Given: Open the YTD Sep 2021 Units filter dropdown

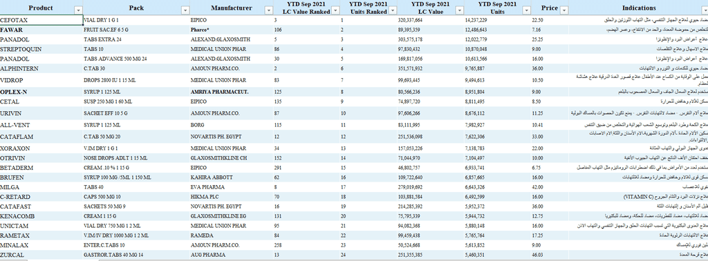Looking at the screenshot, I should tap(526, 10).
